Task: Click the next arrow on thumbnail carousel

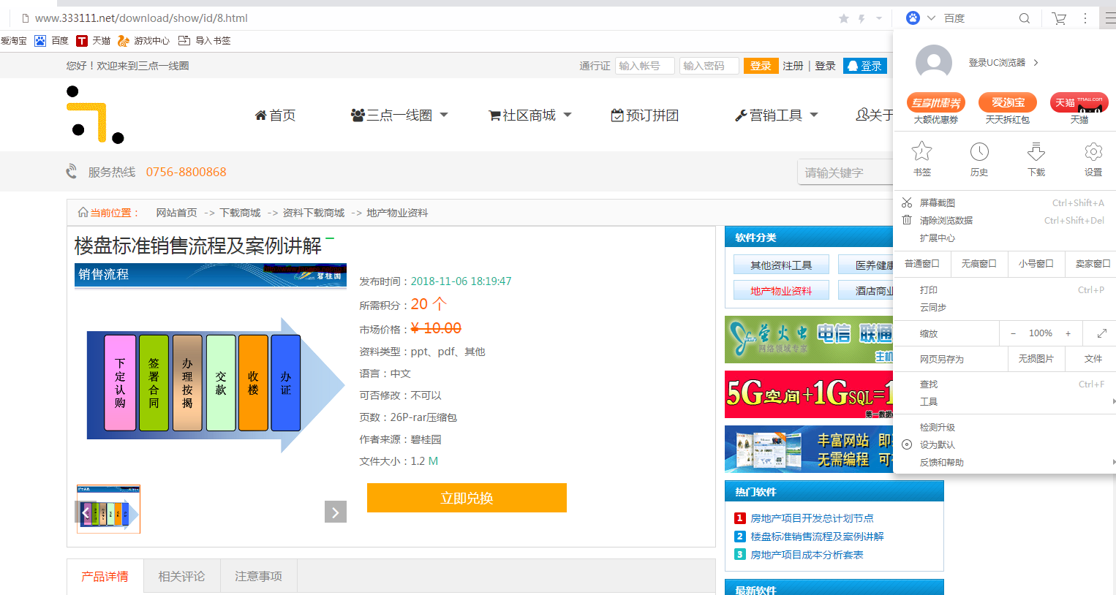Action: click(335, 512)
